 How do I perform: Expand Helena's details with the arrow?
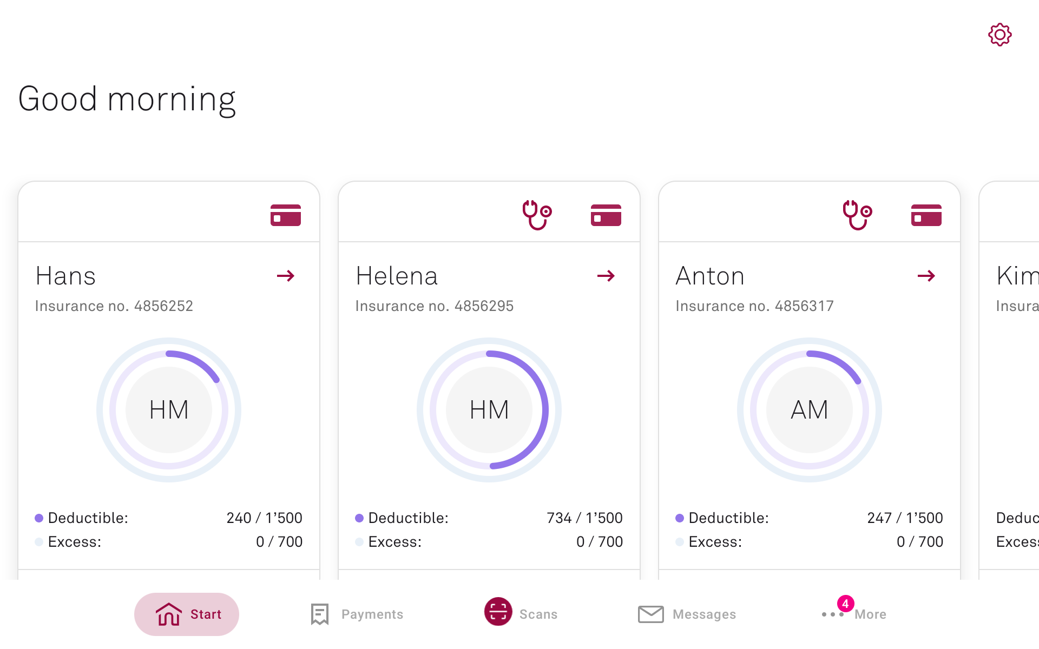(x=606, y=276)
